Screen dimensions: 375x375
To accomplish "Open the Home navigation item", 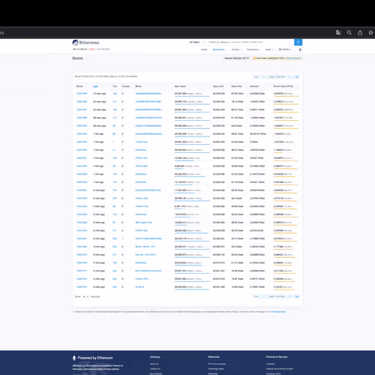I will pos(204,49).
